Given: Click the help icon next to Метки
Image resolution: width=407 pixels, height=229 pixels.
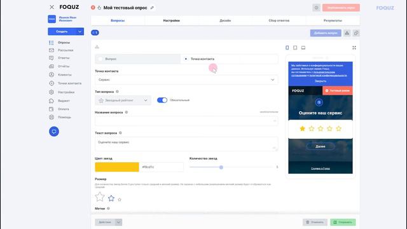Looking at the screenshot, I should (108, 208).
